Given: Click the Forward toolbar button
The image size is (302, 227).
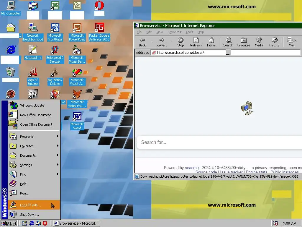Looking at the screenshot, I should coord(161,42).
